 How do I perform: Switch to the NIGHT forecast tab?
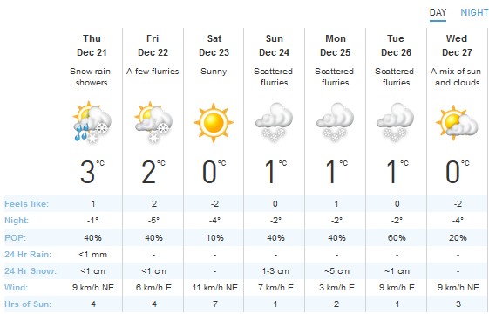click(x=474, y=12)
